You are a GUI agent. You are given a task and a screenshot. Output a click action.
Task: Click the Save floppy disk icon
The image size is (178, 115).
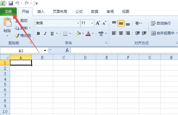[x=11, y=3]
